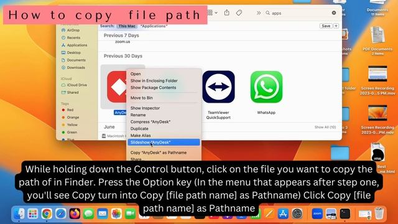Select Shared in the sidebar
The image size is (398, 224).
(73, 93)
